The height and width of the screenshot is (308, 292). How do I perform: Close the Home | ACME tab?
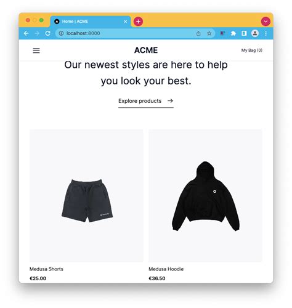click(126, 22)
